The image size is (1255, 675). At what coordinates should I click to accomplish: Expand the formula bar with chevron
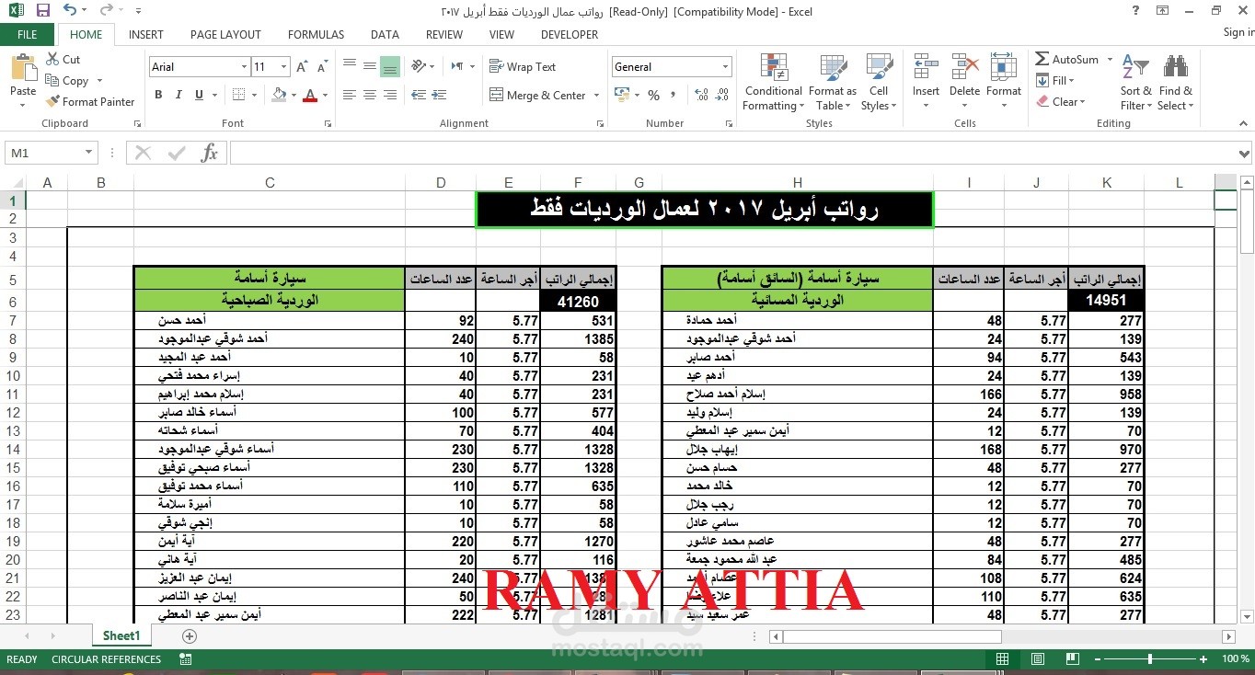pyautogui.click(x=1244, y=154)
